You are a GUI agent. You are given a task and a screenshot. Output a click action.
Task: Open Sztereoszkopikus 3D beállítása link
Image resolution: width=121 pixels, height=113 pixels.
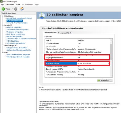17,48
